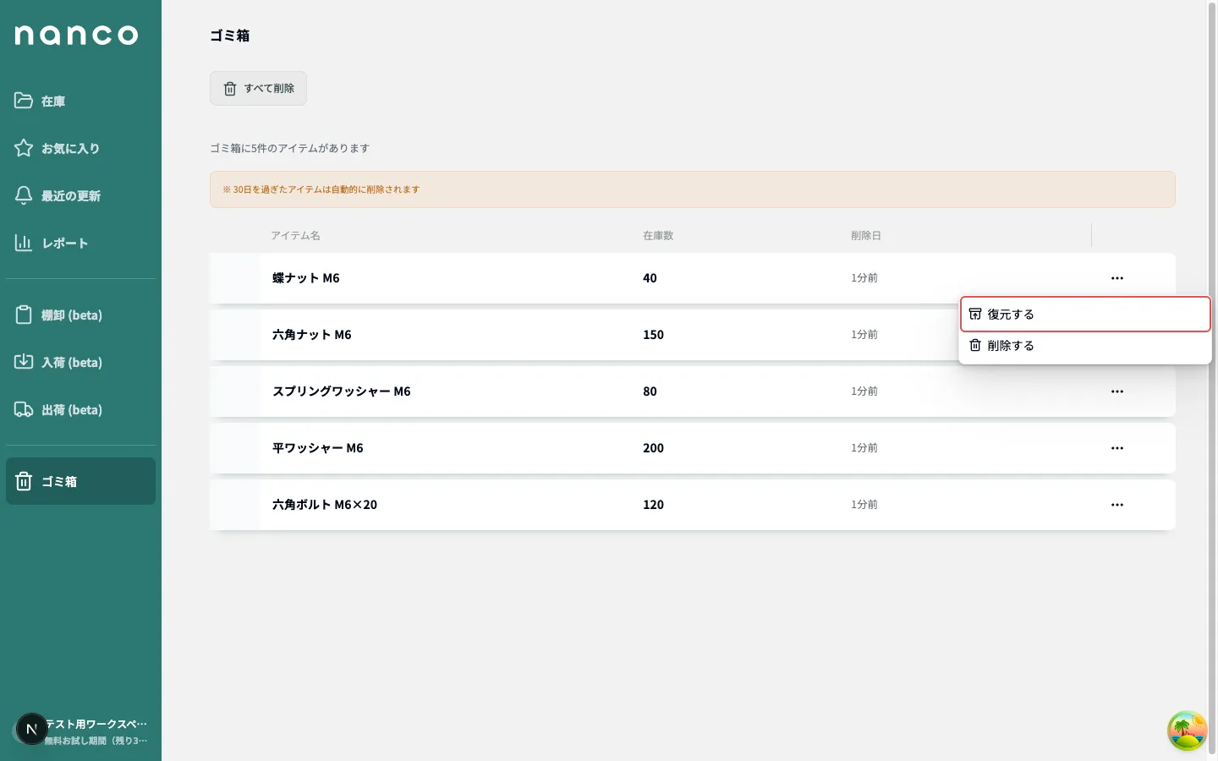This screenshot has height=761, width=1218.
Task: Click the 復元する restore icon
Action: point(975,314)
